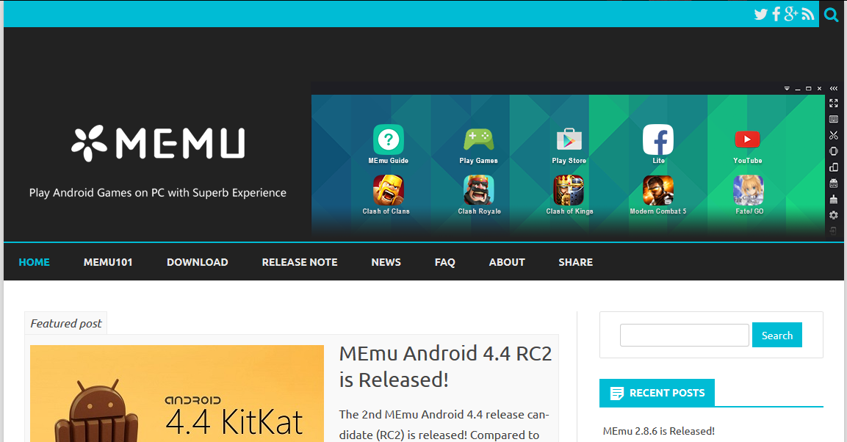Screen dimensions: 847x442
Task: Open the Clash of Kings icon
Action: coord(569,190)
